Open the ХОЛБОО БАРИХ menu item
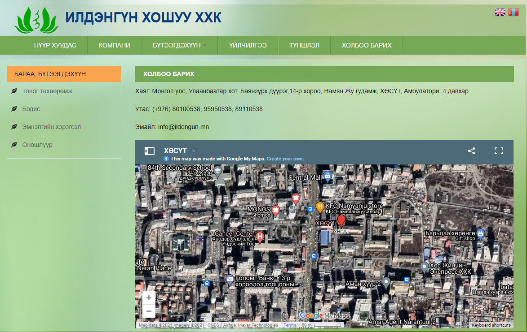Screen dimensions: 527x332 (366, 45)
